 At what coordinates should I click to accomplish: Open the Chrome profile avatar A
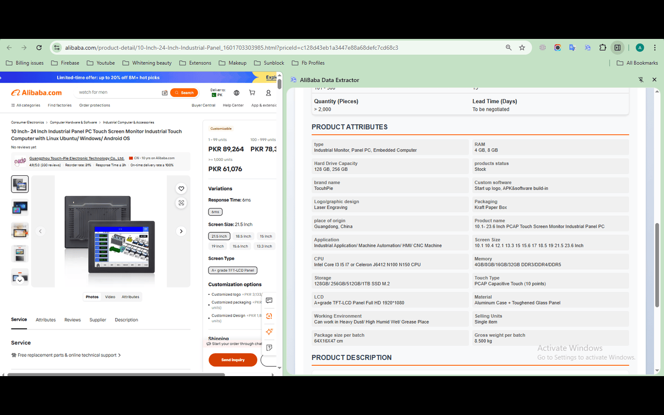640,47
